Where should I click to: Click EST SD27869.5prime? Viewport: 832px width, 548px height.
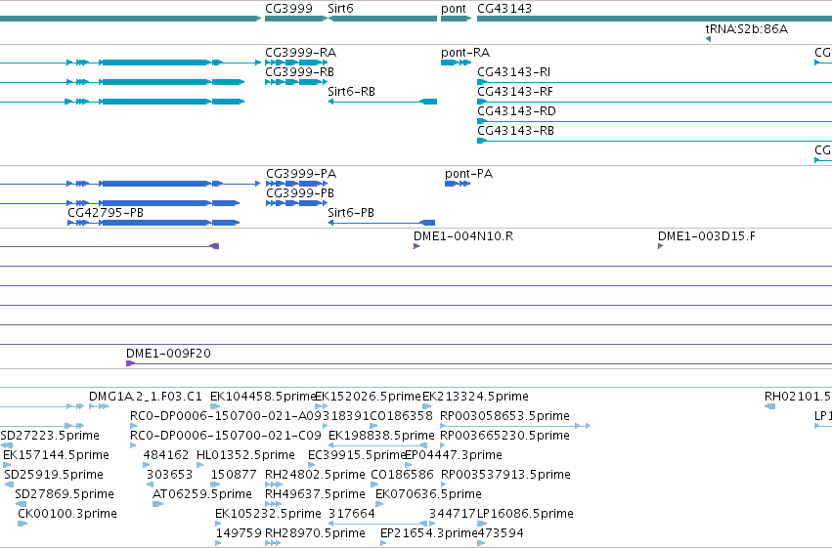(x=65, y=494)
